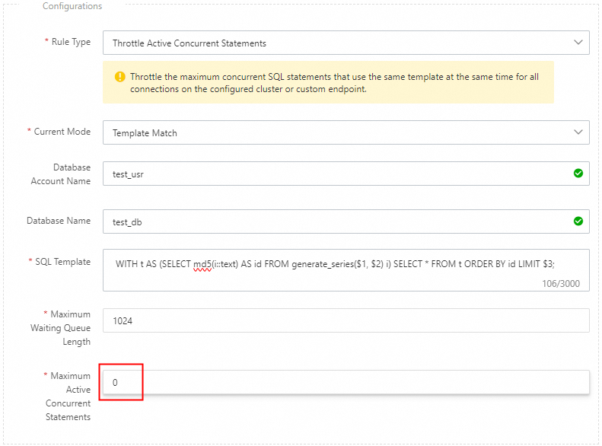Viewport: 602px width, 446px height.
Task: Click the Configurations section title
Action: click(x=72, y=6)
